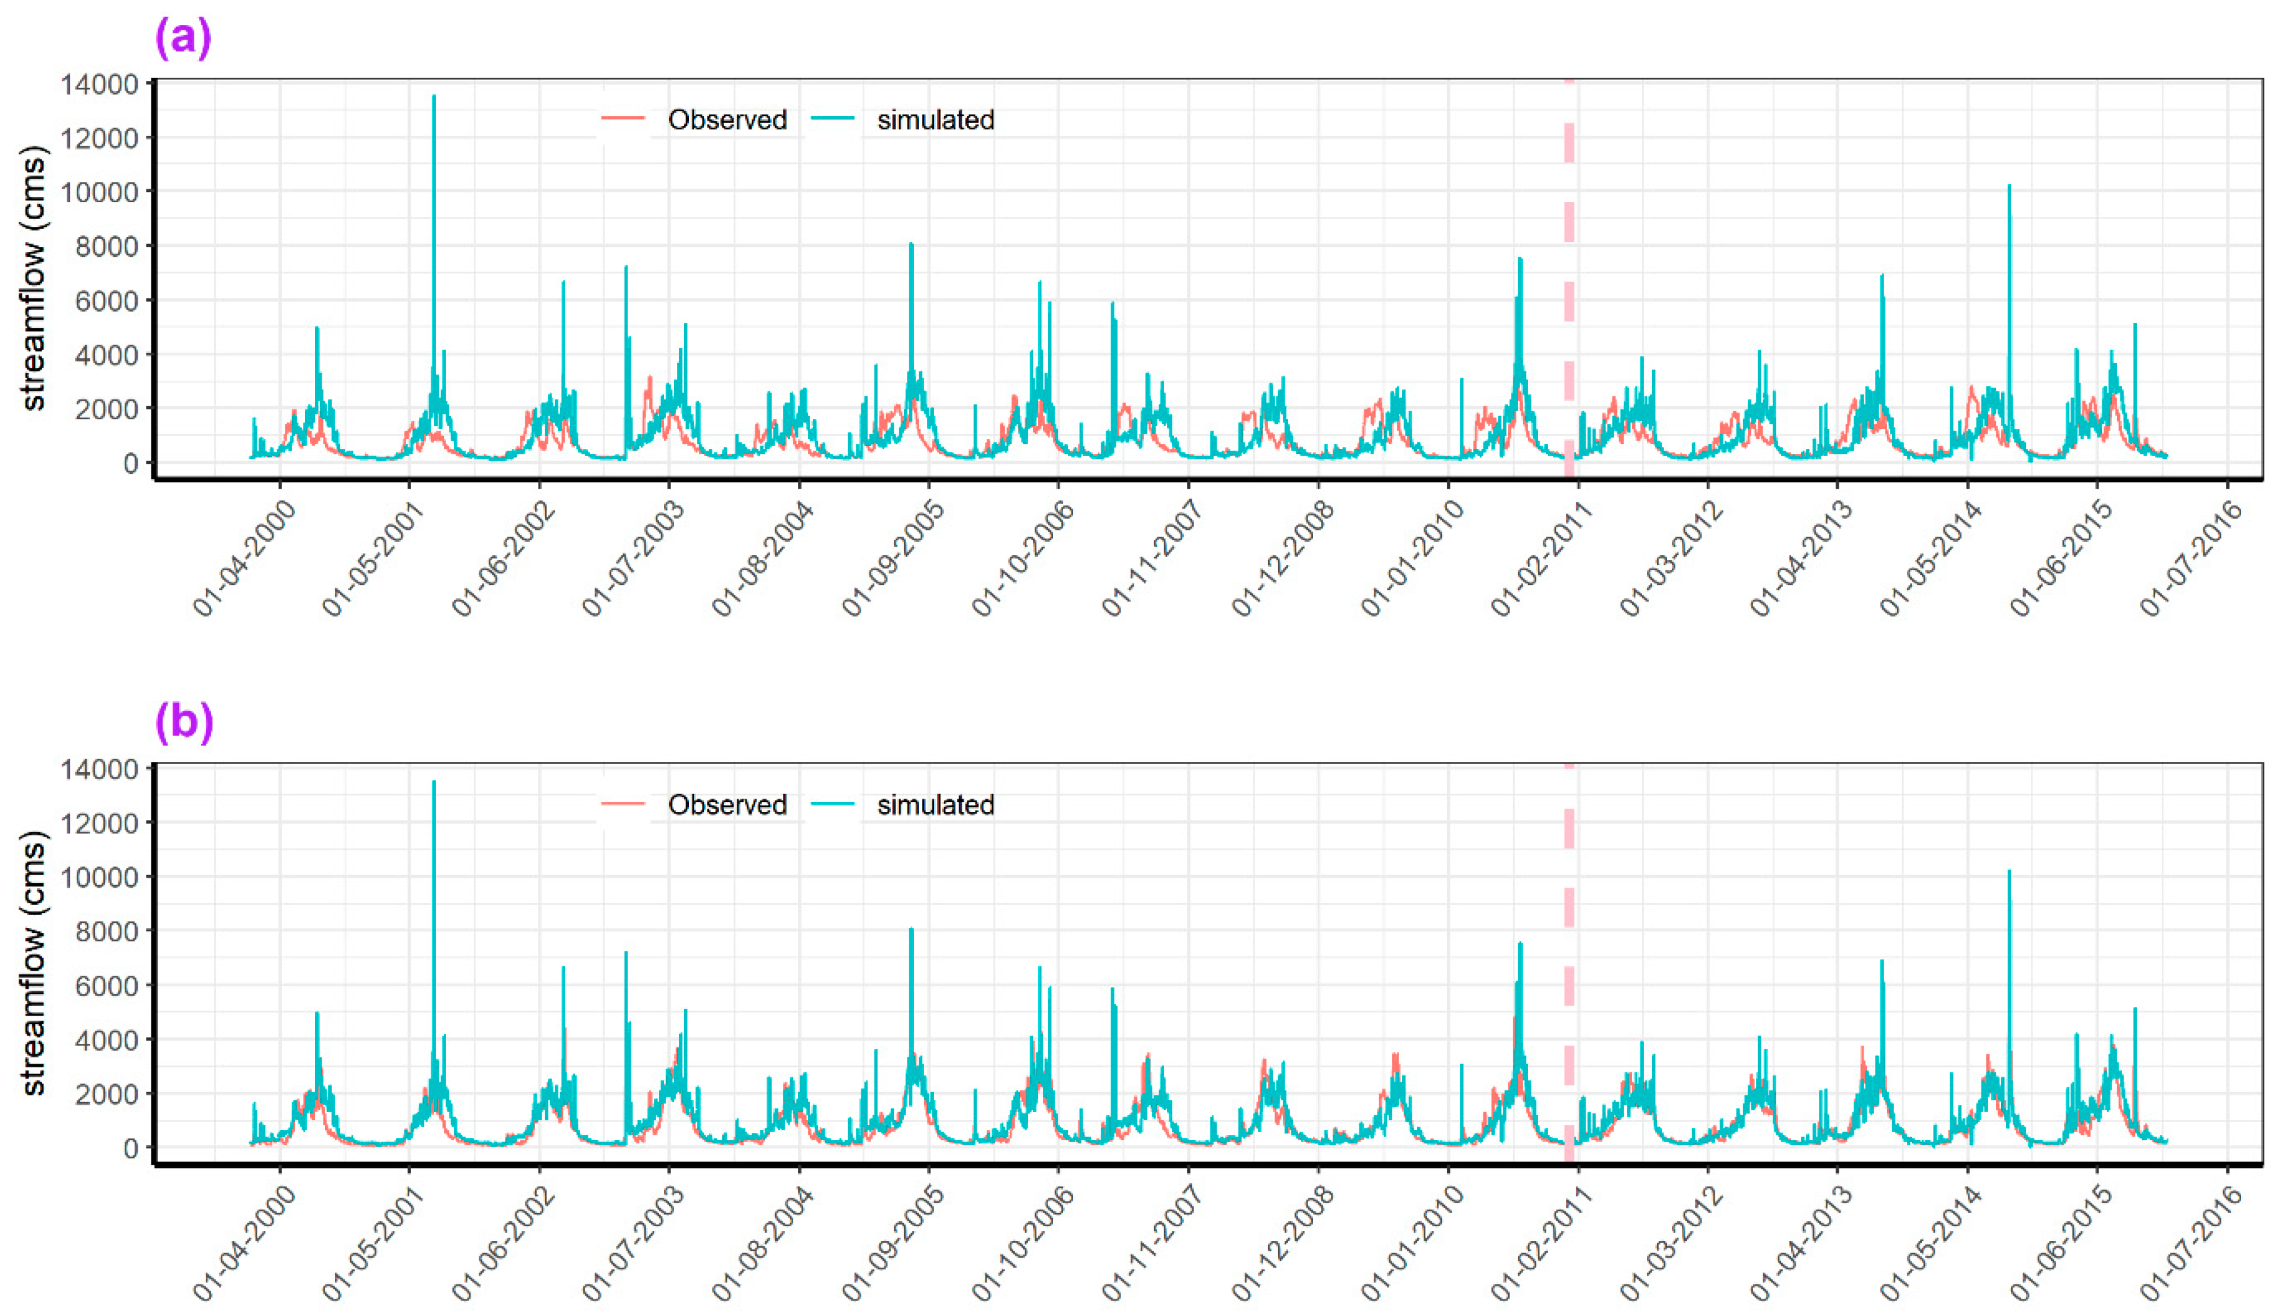Click the 01-09-2005 x-axis label in panel (b)

click(x=892, y=1244)
